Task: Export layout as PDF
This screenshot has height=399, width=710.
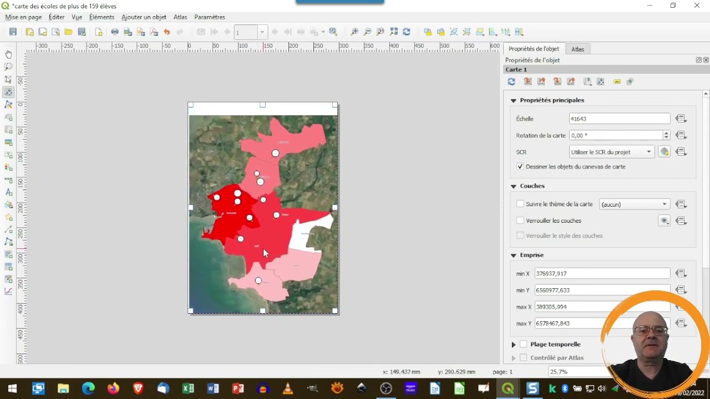Action: 154,32
